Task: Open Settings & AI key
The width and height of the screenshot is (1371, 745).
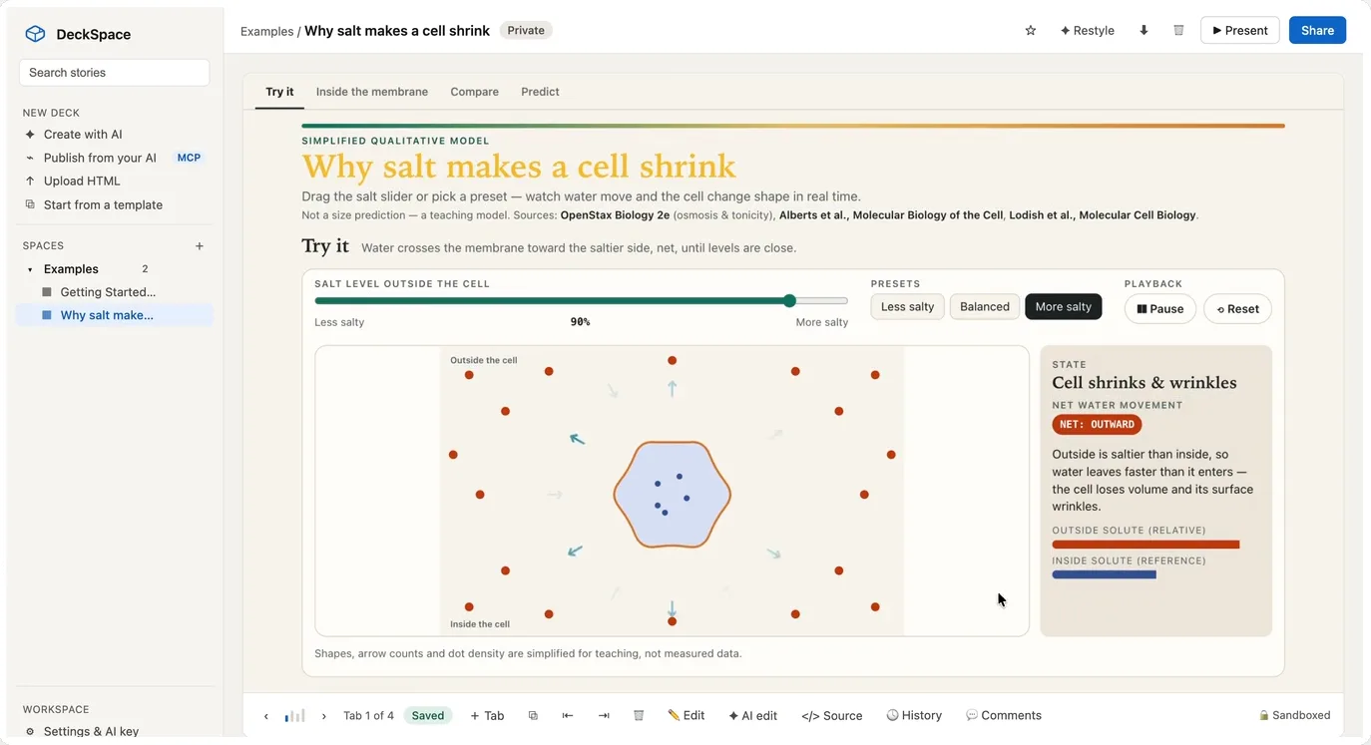Action: click(92, 731)
